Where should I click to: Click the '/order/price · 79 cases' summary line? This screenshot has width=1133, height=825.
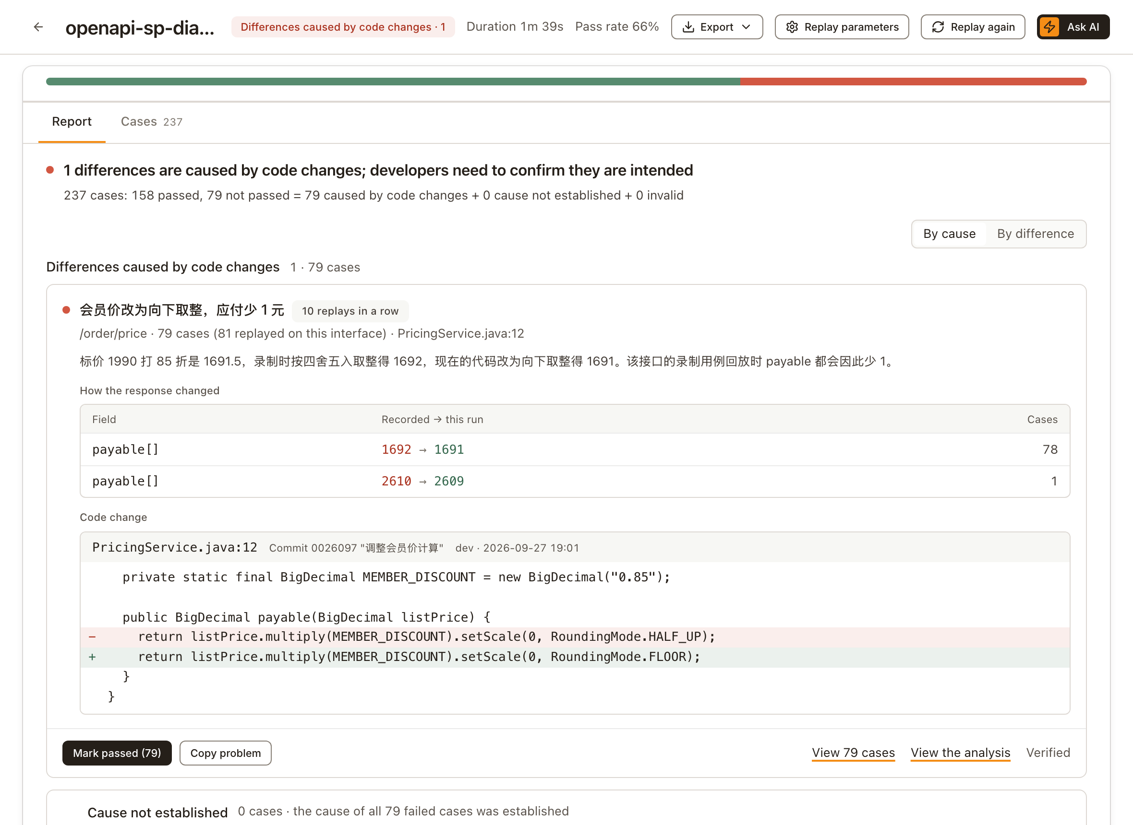click(x=302, y=333)
